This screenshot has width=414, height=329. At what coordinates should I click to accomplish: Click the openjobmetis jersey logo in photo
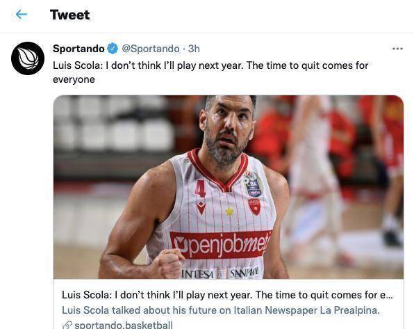pyautogui.click(x=220, y=245)
